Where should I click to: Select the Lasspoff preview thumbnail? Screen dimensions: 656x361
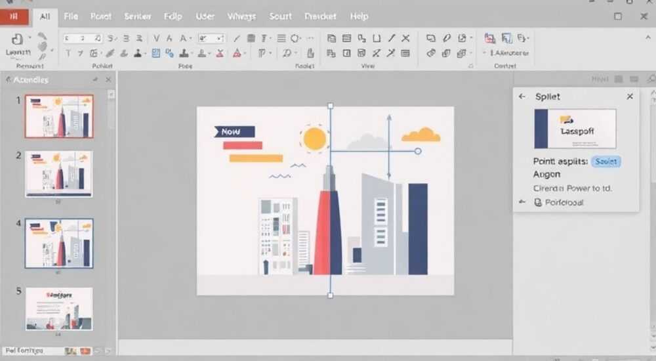pyautogui.click(x=575, y=129)
